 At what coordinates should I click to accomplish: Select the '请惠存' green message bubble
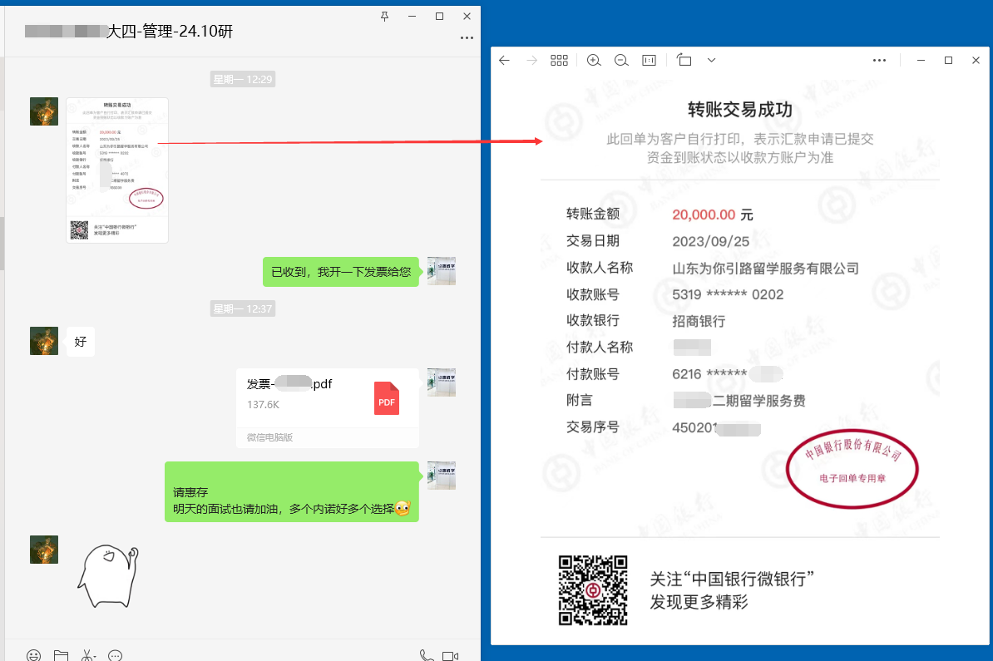292,492
